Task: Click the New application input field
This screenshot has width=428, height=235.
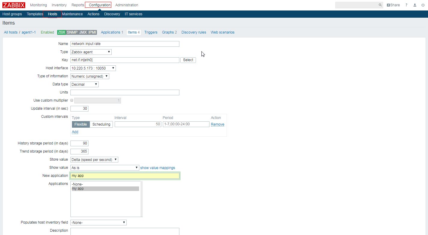Action: 125,176
